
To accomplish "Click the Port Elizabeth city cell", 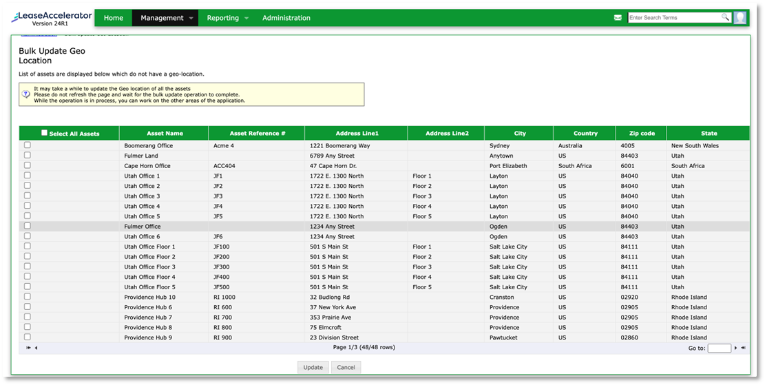I will coord(508,166).
